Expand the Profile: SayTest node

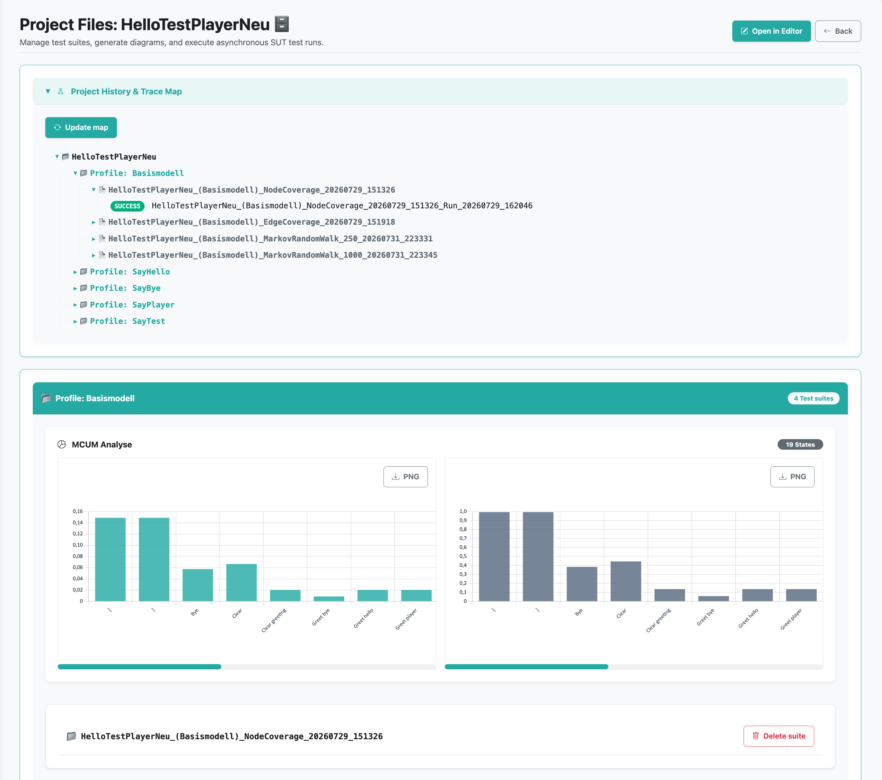(x=75, y=322)
